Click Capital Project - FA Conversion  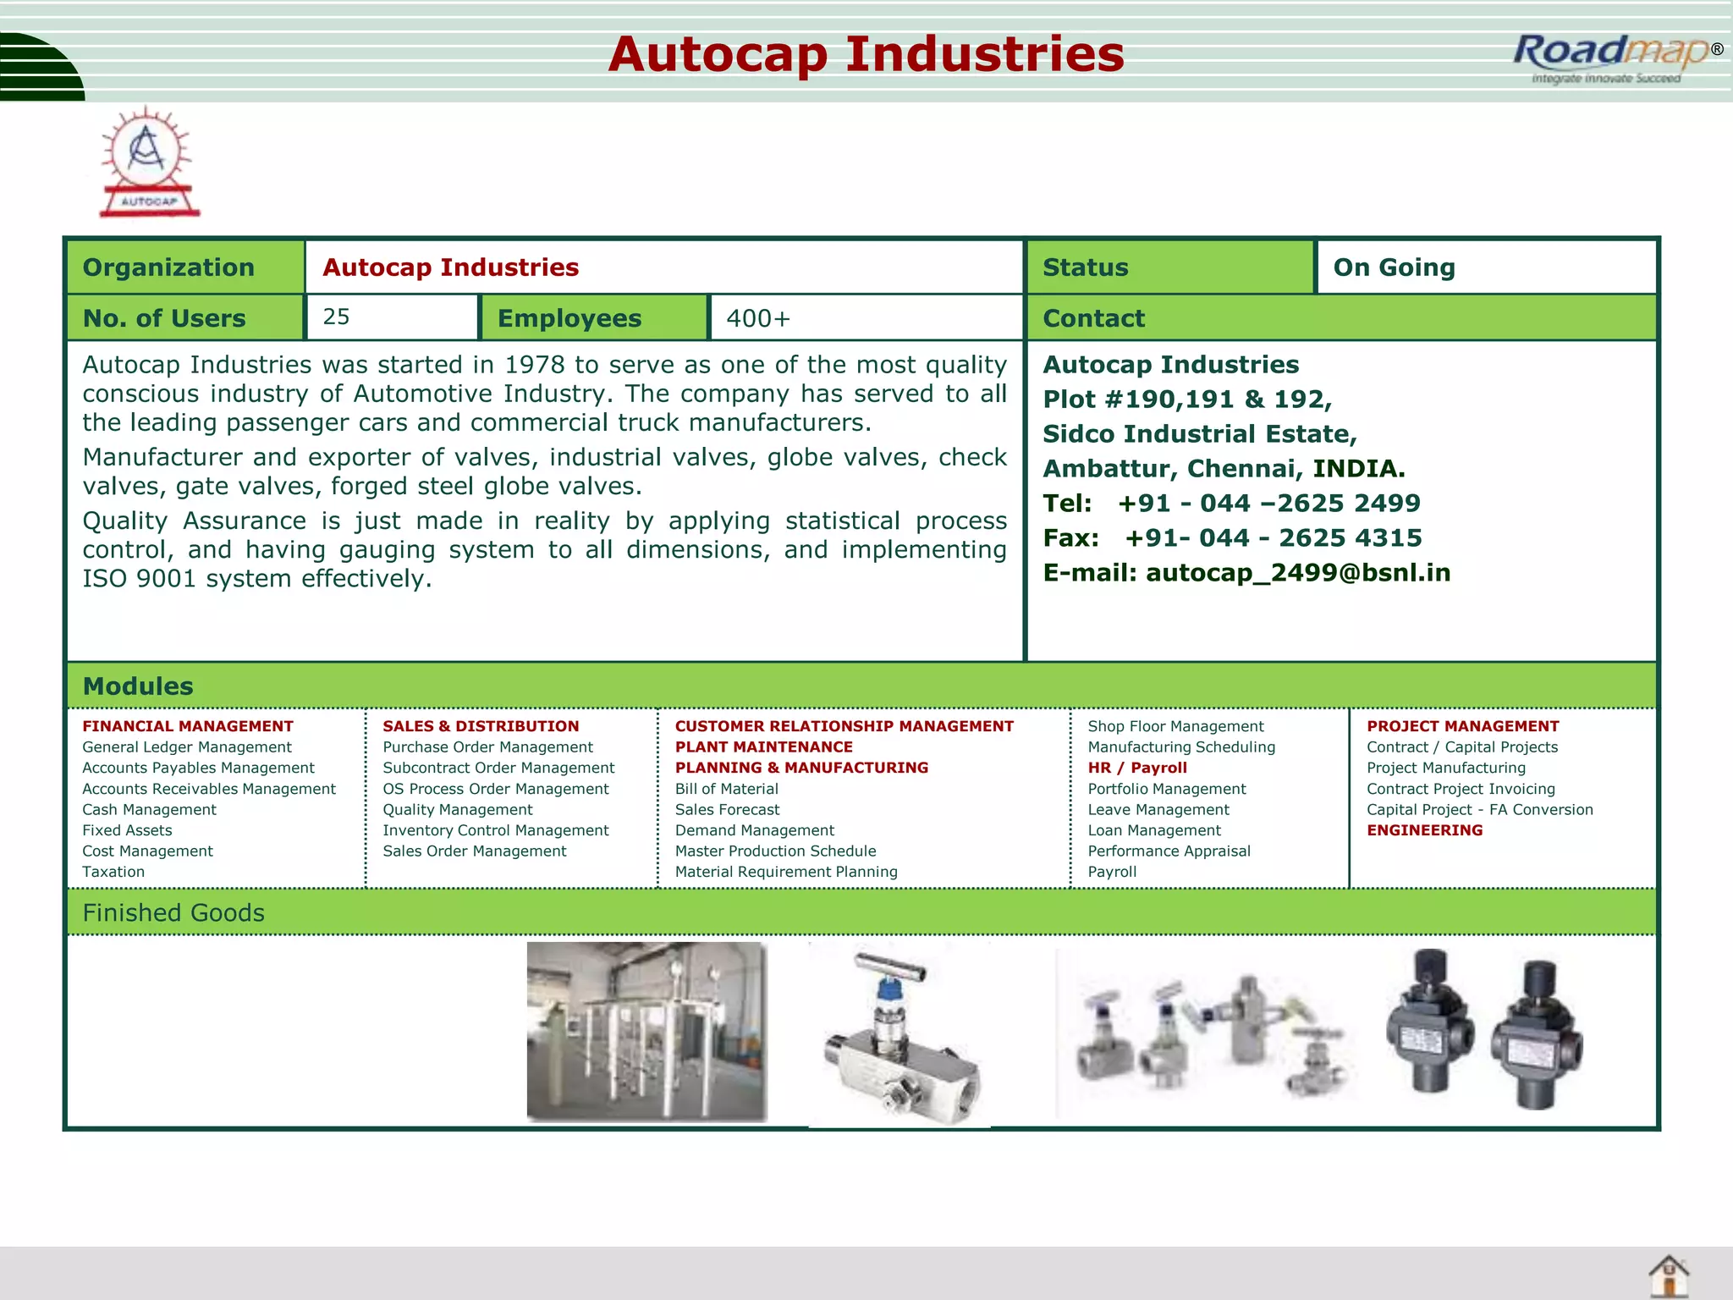click(x=1480, y=810)
